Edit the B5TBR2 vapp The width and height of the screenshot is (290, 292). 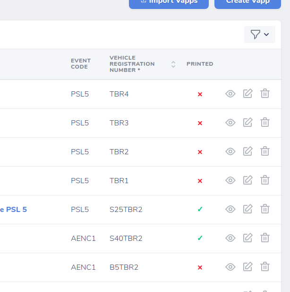[248, 266]
